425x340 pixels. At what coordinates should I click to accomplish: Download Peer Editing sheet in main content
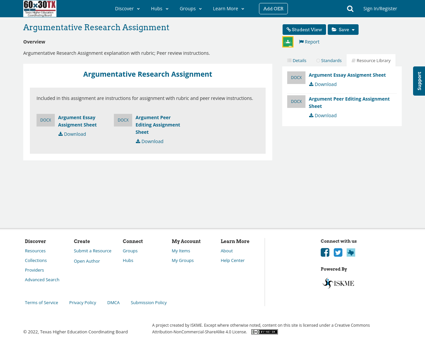point(149,141)
